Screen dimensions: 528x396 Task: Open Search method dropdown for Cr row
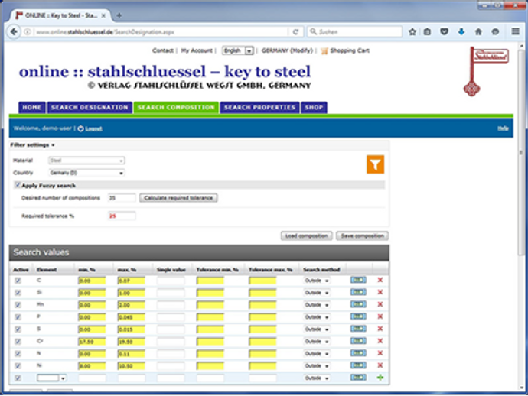pyautogui.click(x=317, y=342)
